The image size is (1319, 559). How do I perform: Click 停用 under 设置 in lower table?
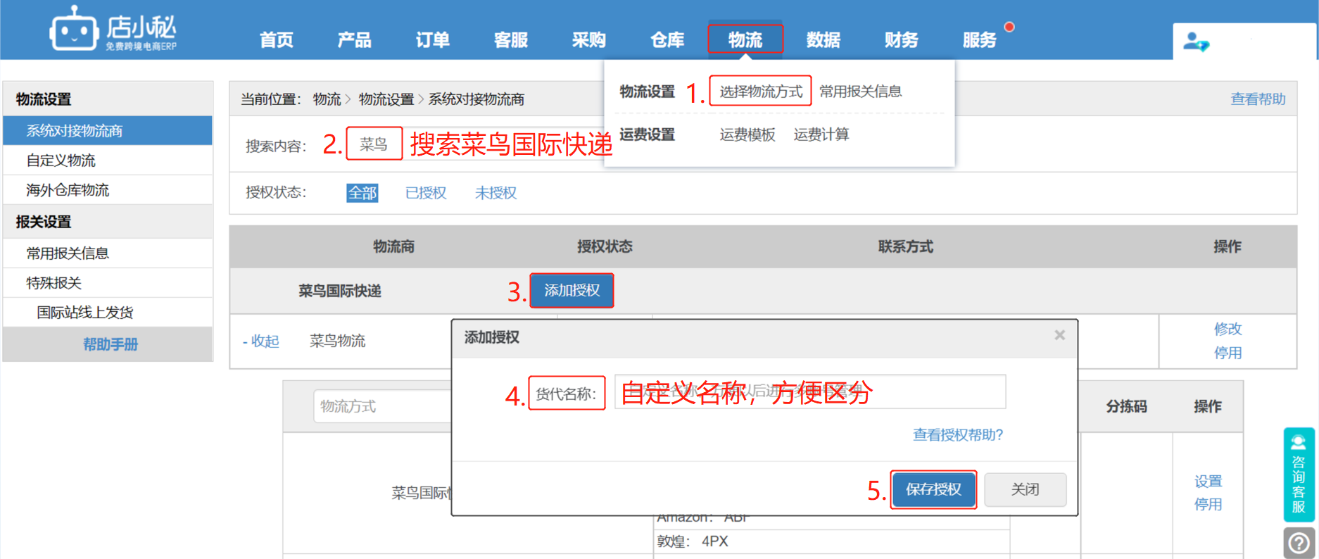pos(1208,504)
